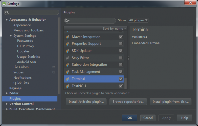Click the Subversion Integration plugin icon
The image size is (198, 126).
click(x=68, y=65)
